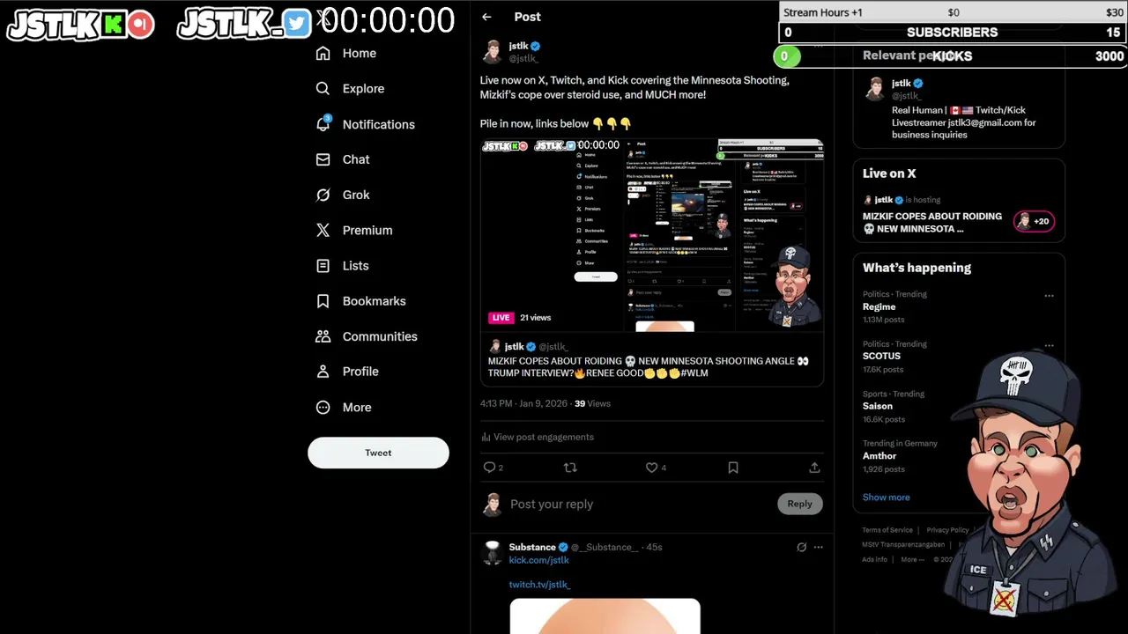Open the Terms of Service link
The height and width of the screenshot is (634, 1128).
point(887,530)
